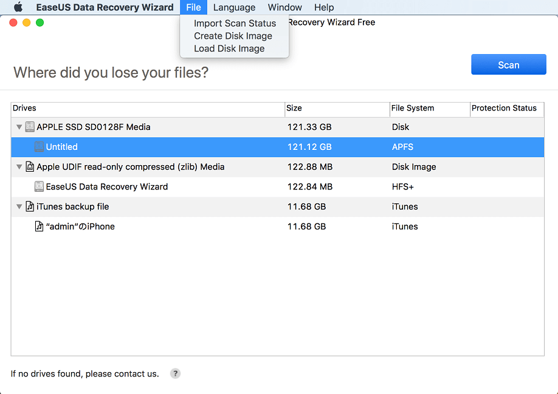Click the EaseUS Data Recovery Wizard volume icon

40,186
